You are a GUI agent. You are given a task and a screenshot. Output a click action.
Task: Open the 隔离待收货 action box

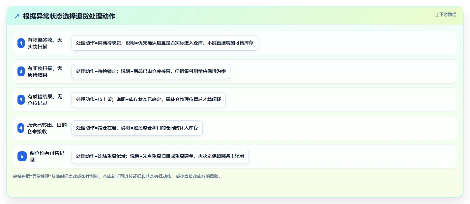165,43
